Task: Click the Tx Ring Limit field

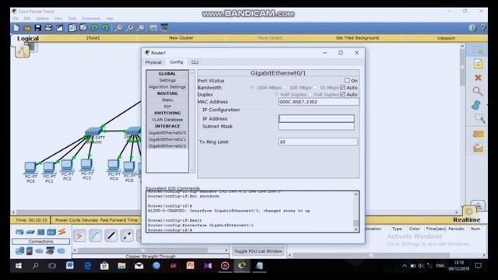Action: tap(318, 142)
